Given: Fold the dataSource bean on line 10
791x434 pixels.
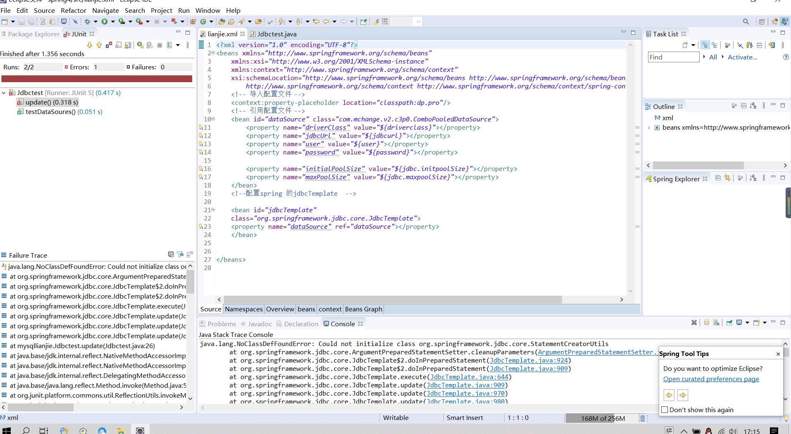Looking at the screenshot, I should [213, 119].
